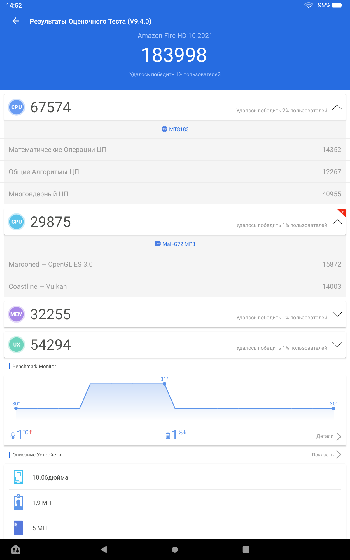Tap the GPU score badge icon

17,222
